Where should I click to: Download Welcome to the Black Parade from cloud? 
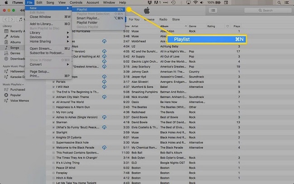point(104,147)
